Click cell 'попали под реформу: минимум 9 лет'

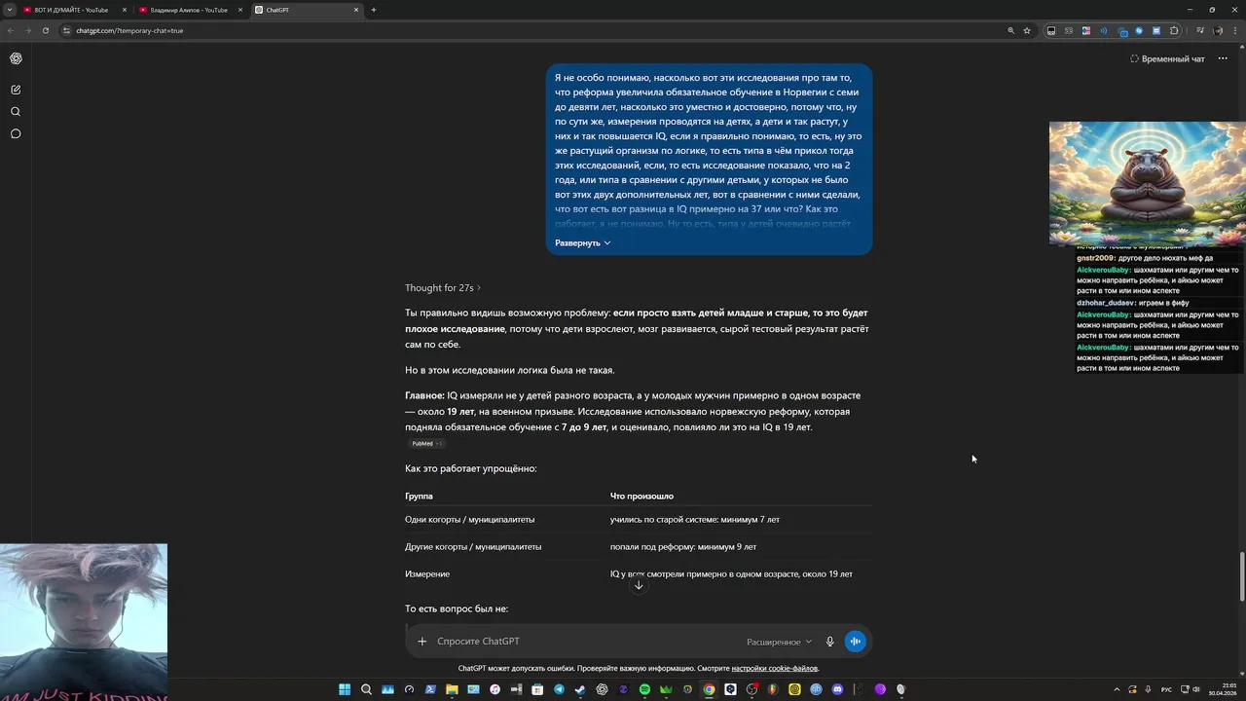pyautogui.click(x=683, y=547)
